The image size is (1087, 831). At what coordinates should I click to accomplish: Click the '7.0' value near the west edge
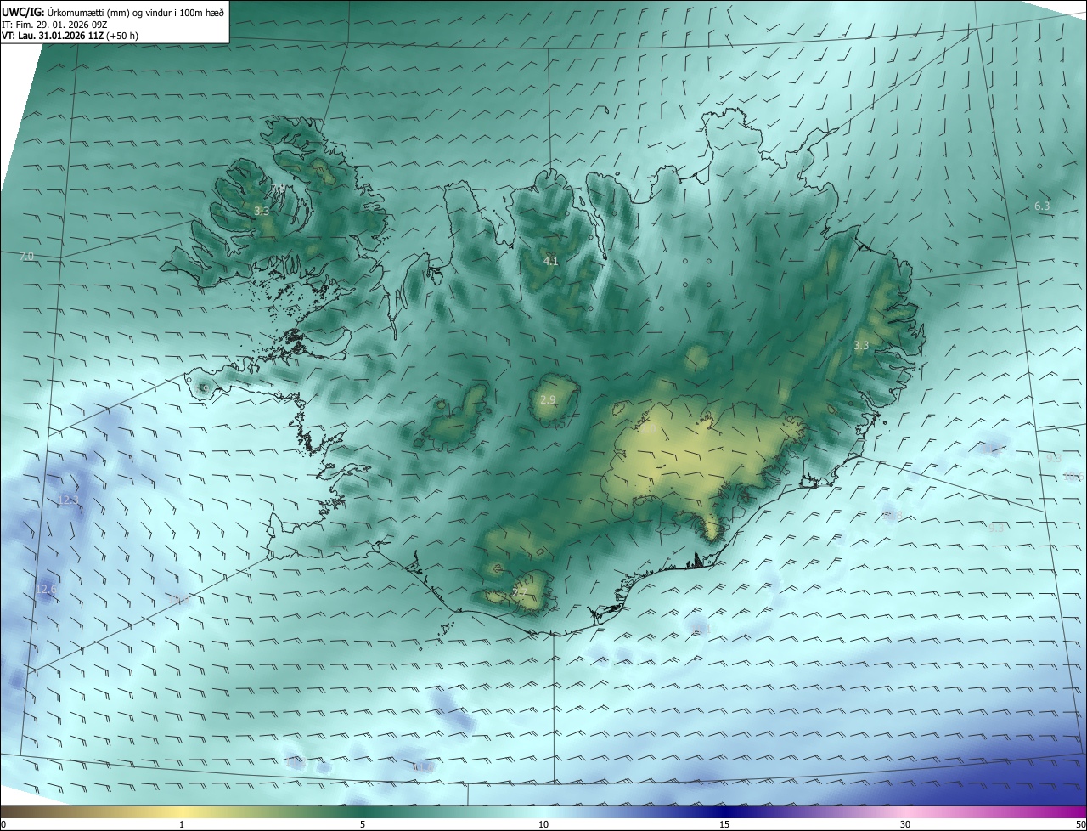(x=26, y=256)
